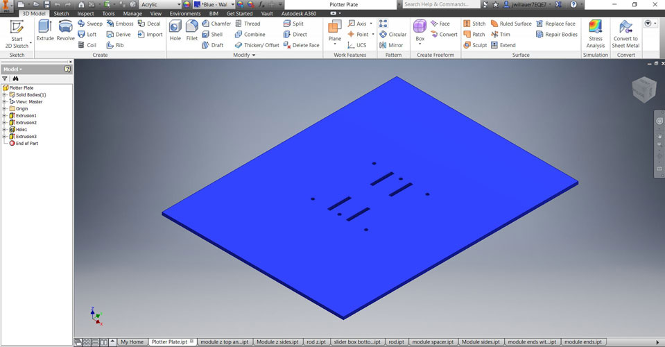Click the Search Help & Commands field
This screenshot has width=665, height=347.
pyautogui.click(x=440, y=4)
